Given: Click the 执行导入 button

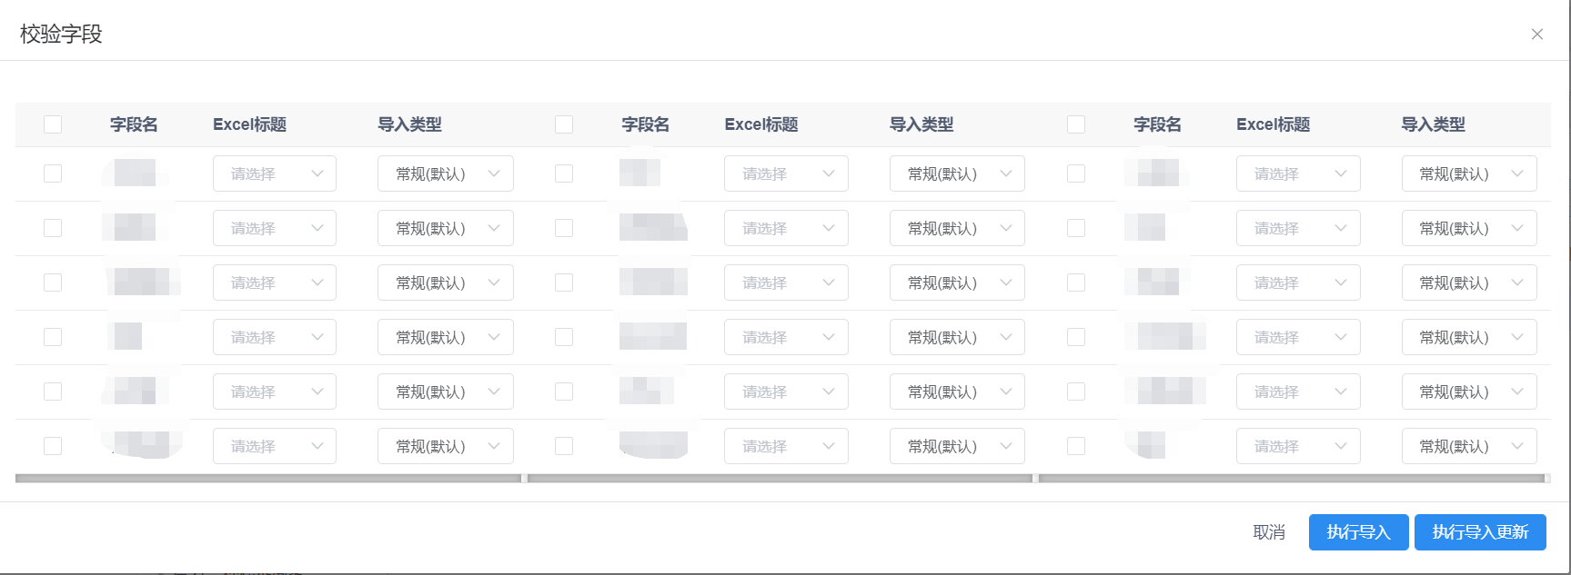Looking at the screenshot, I should click(x=1358, y=532).
